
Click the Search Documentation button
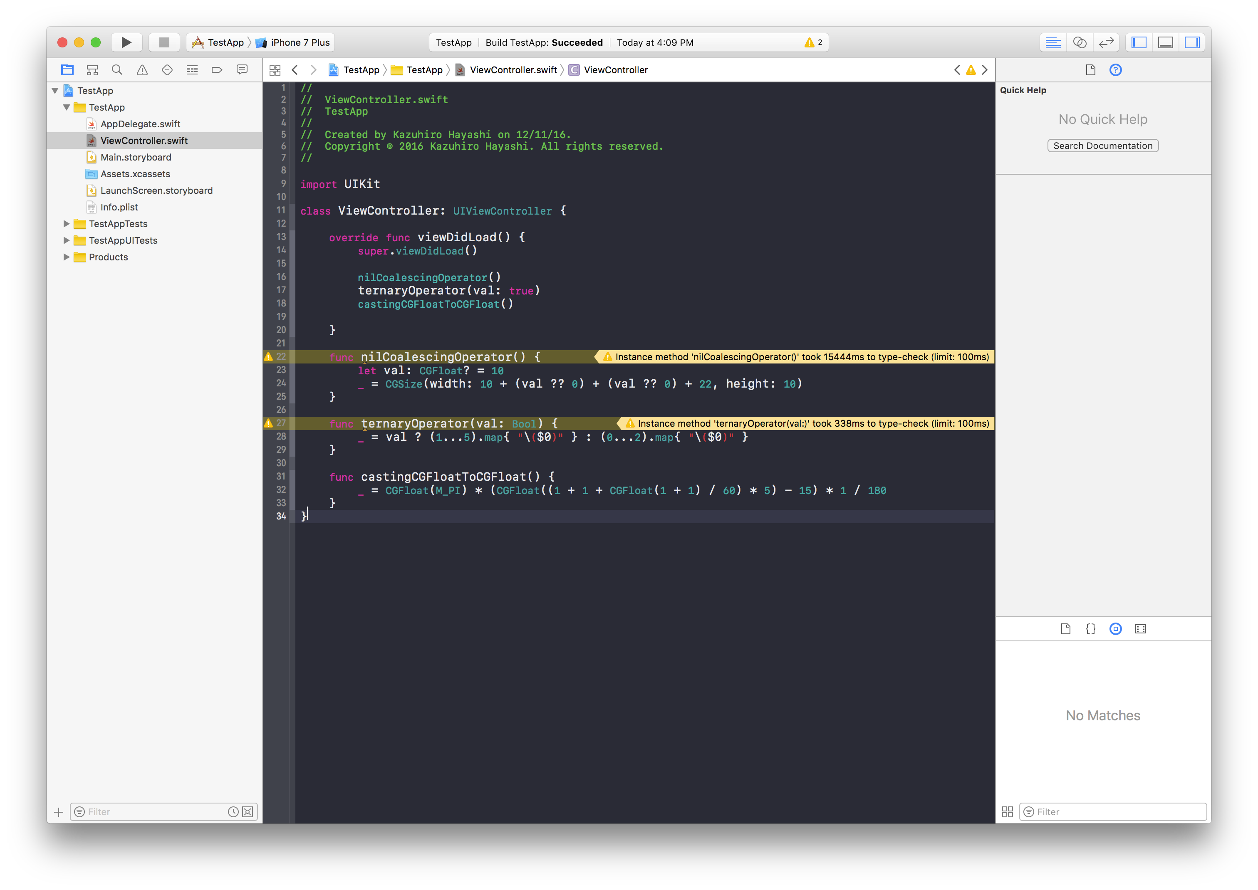pyautogui.click(x=1102, y=145)
